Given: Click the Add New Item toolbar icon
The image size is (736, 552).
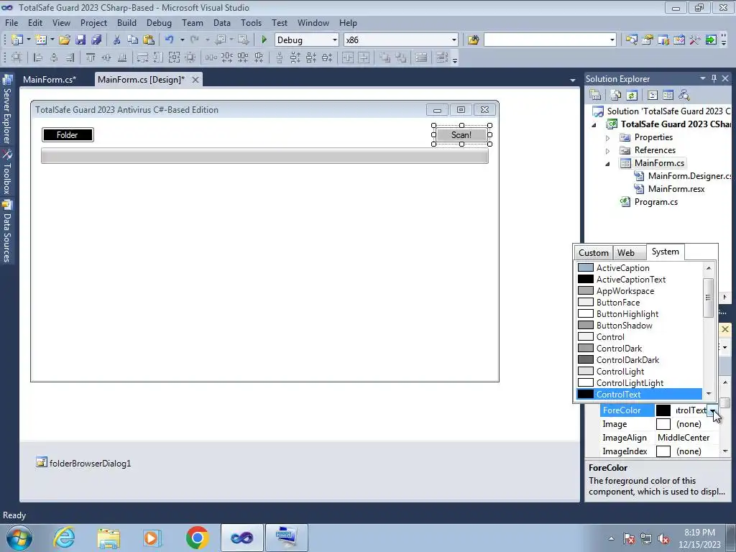Looking at the screenshot, I should [x=41, y=40].
